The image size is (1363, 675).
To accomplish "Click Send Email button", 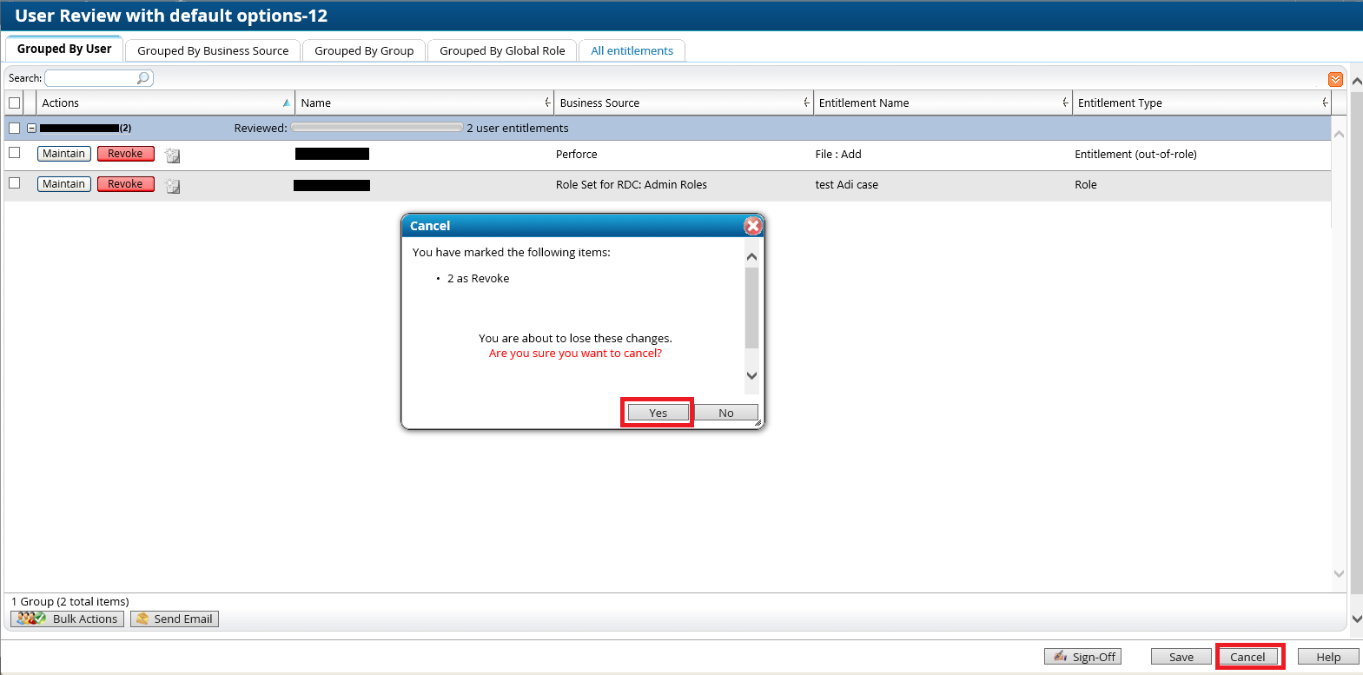I will [x=174, y=619].
